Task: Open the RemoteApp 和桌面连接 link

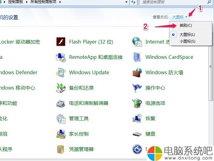Action: (96, 57)
